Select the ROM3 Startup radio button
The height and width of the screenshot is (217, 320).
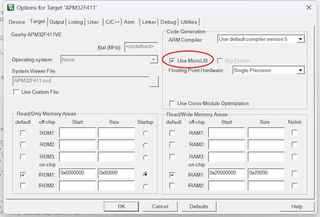[x=145, y=157]
